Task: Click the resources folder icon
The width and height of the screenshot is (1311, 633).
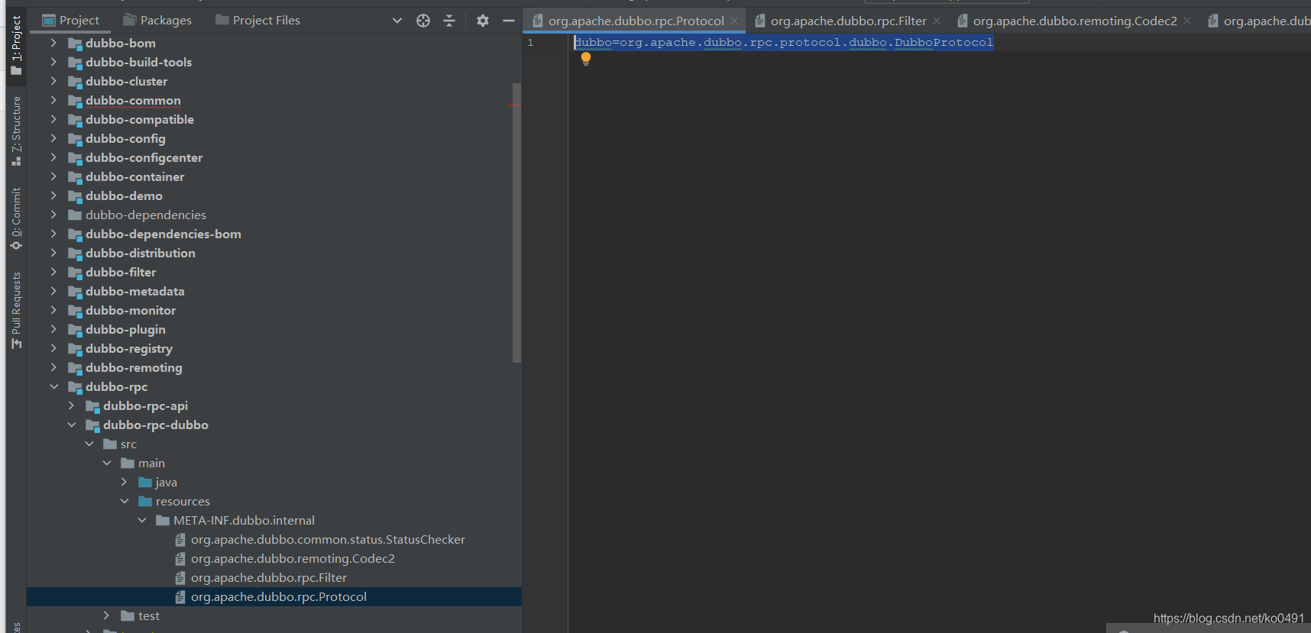Action: coord(145,501)
